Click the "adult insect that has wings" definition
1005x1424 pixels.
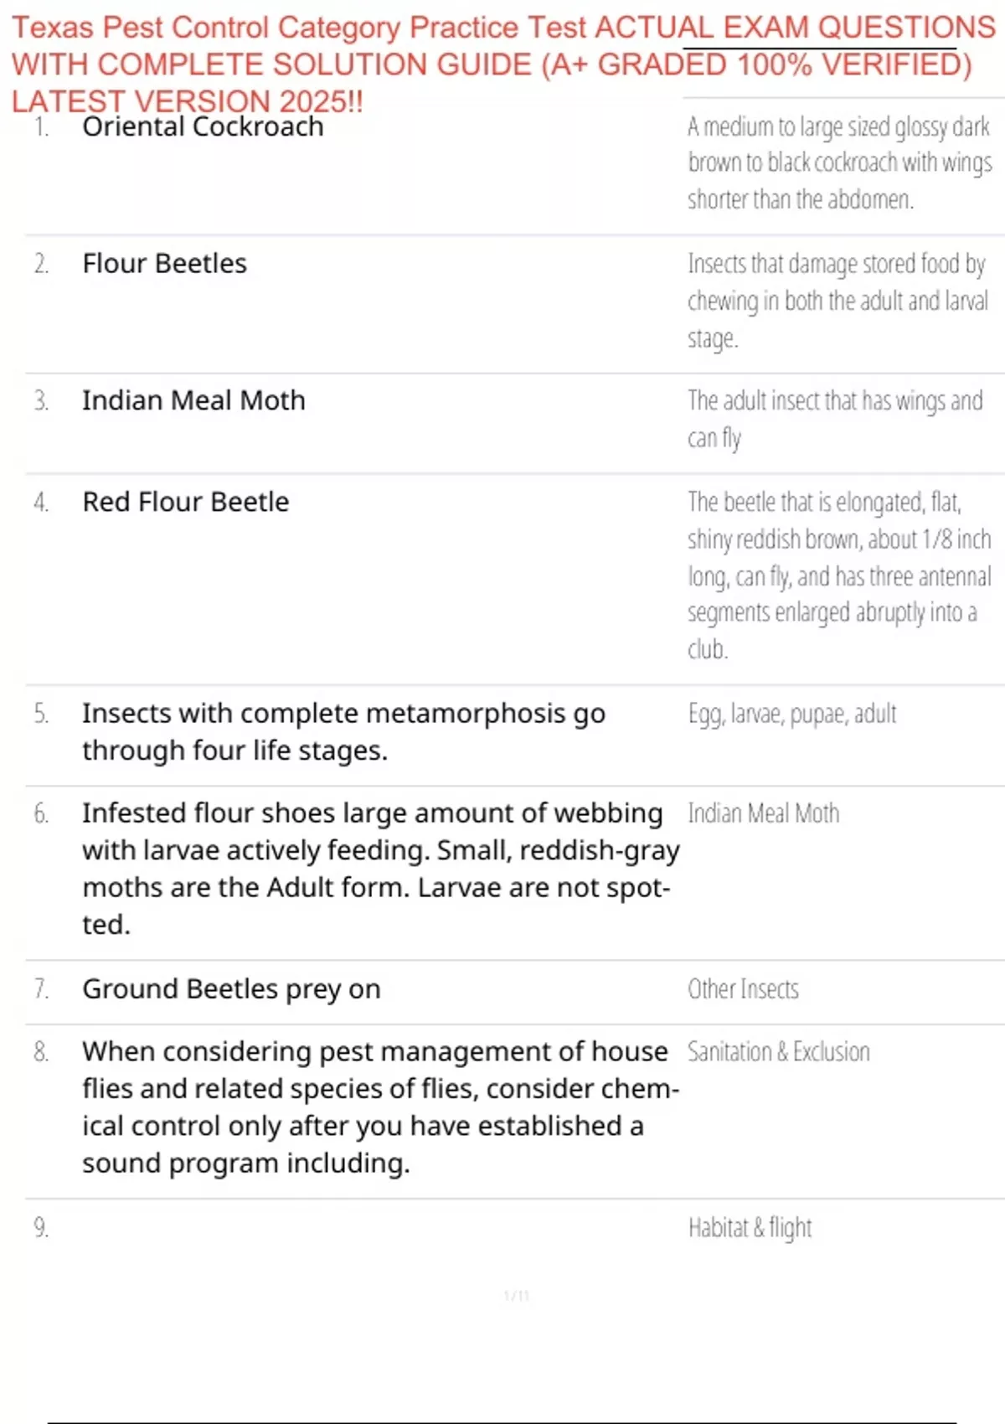[x=834, y=418]
